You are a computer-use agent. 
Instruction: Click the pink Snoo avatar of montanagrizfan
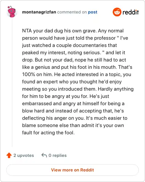click(12, 12)
